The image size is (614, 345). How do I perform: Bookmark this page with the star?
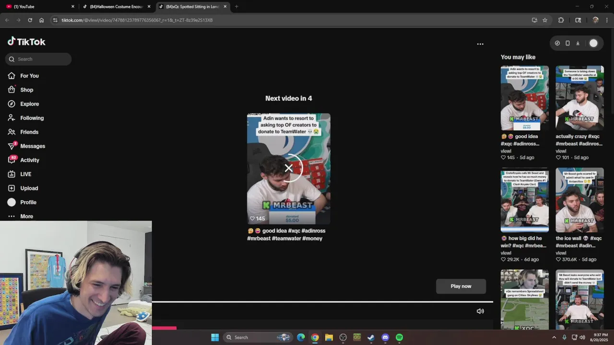click(x=545, y=20)
